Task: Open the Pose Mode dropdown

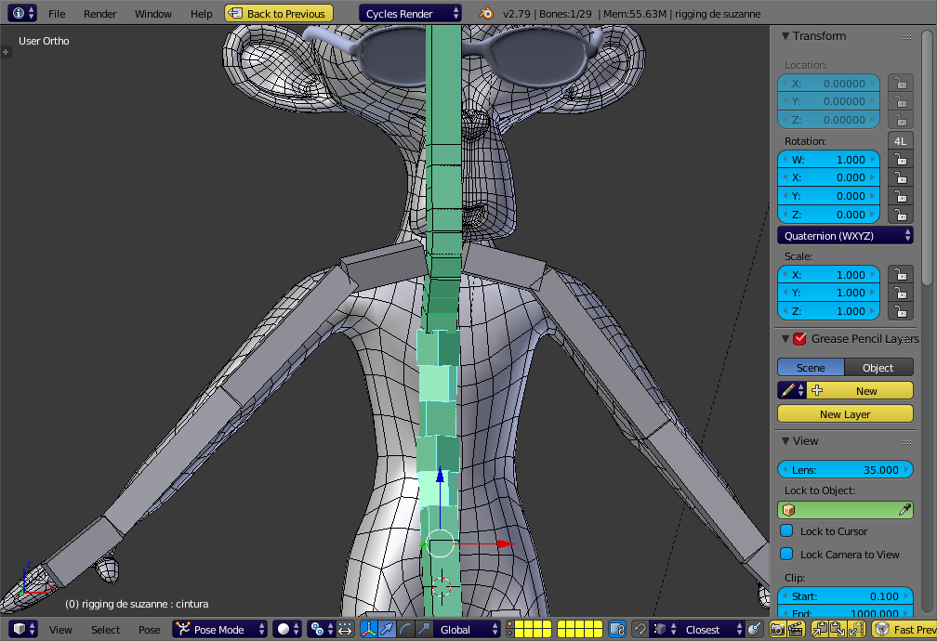Action: click(x=219, y=629)
